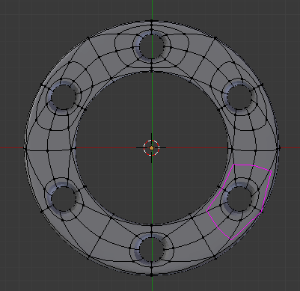300x291 pixels.
Task: Select inner ring vertex on left red axis
Action: 72,149
